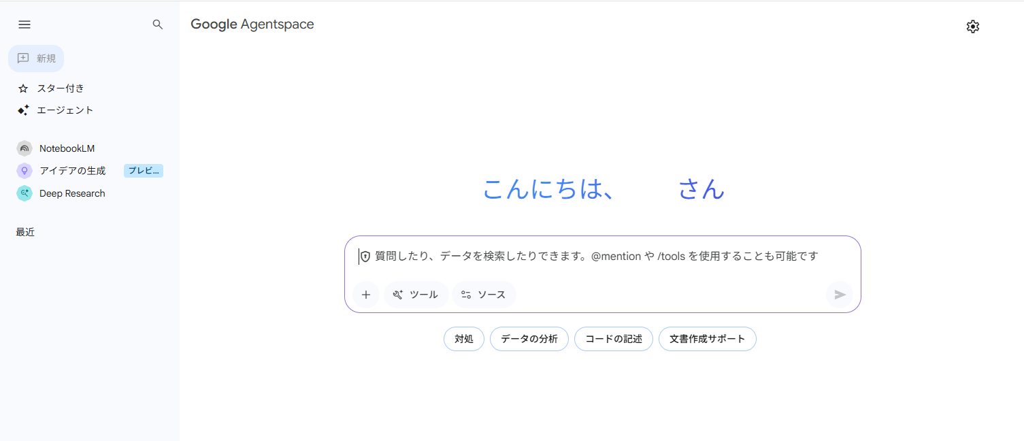Expand the 最近 section

(24, 231)
